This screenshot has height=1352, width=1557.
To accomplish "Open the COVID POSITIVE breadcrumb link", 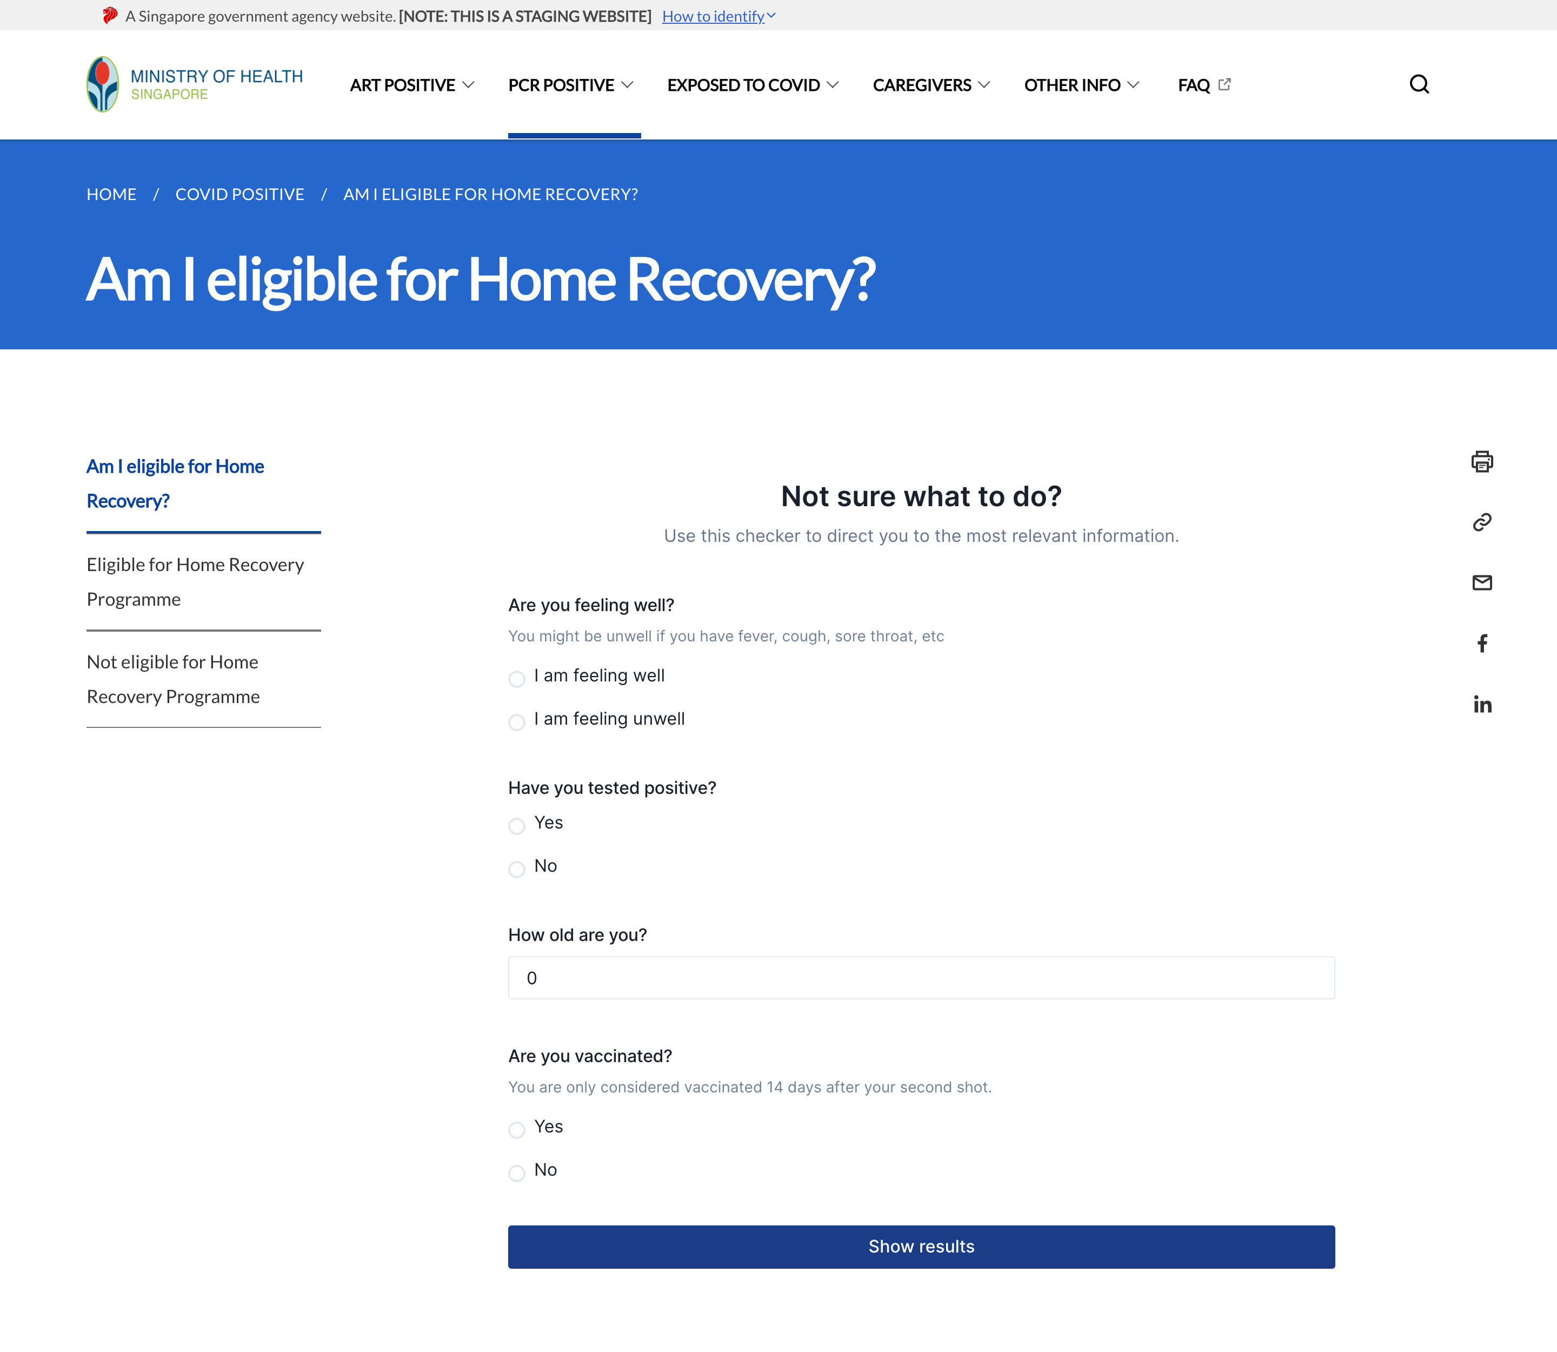I will point(239,193).
